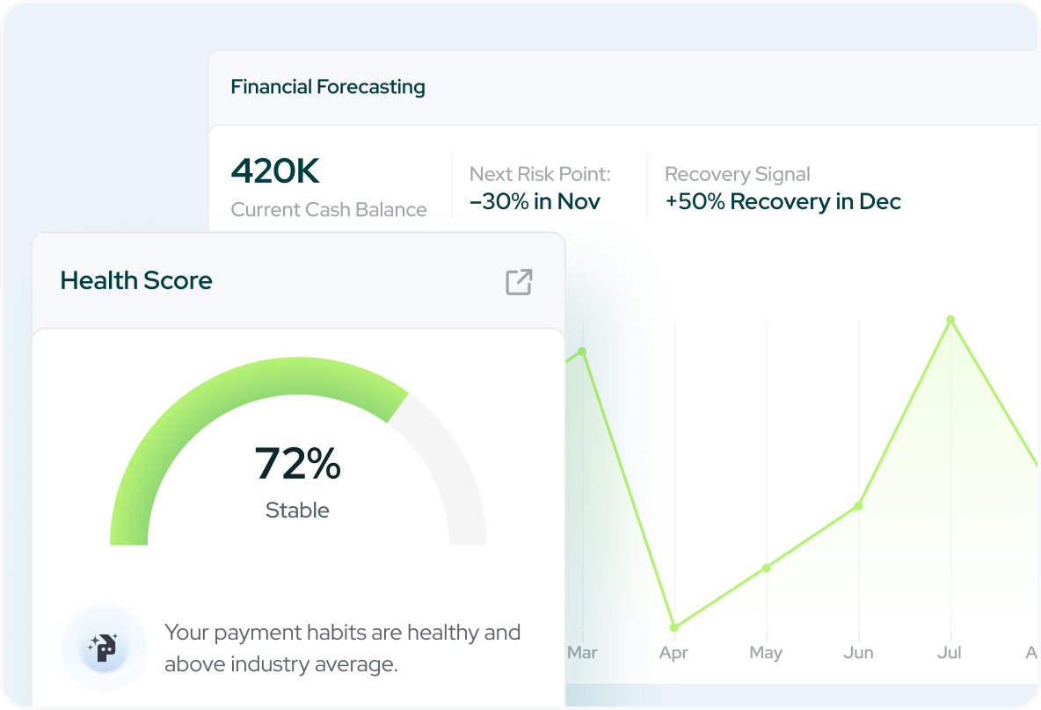Select the July peak data point
1041x710 pixels.
(x=950, y=321)
